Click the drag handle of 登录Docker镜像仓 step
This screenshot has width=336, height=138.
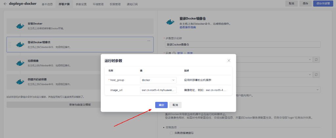point(10,45)
